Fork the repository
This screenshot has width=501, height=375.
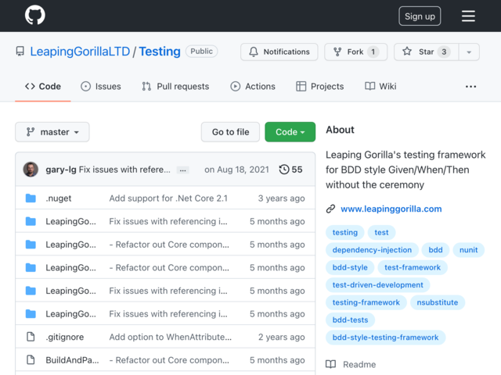coord(355,52)
